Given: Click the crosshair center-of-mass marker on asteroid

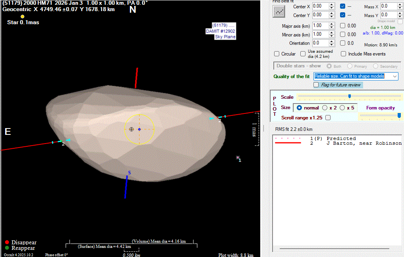Looking at the screenshot, I should click(131, 129).
